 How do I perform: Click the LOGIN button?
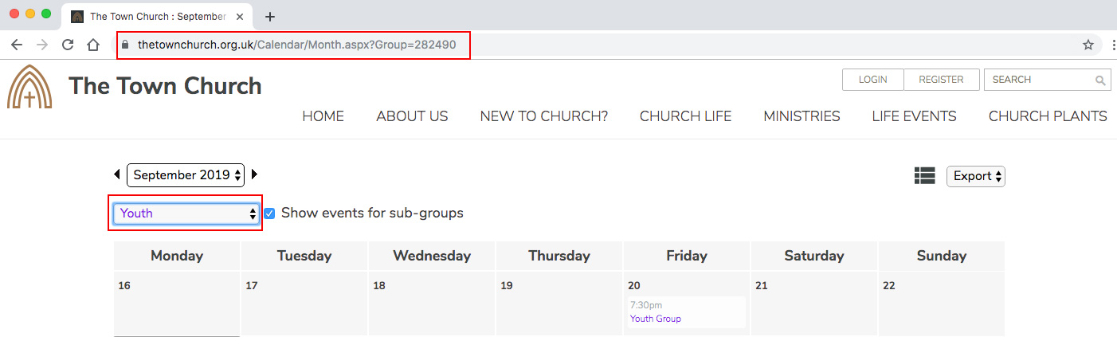(873, 80)
